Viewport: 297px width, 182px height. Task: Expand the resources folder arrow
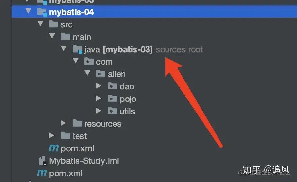click(63, 123)
